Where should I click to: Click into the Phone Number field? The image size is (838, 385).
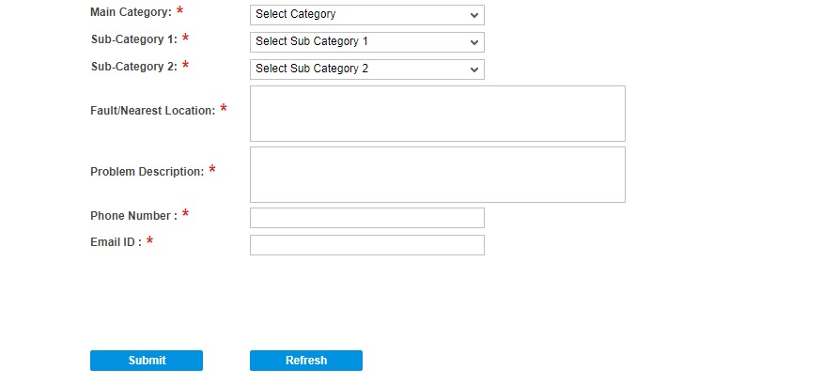[367, 218]
